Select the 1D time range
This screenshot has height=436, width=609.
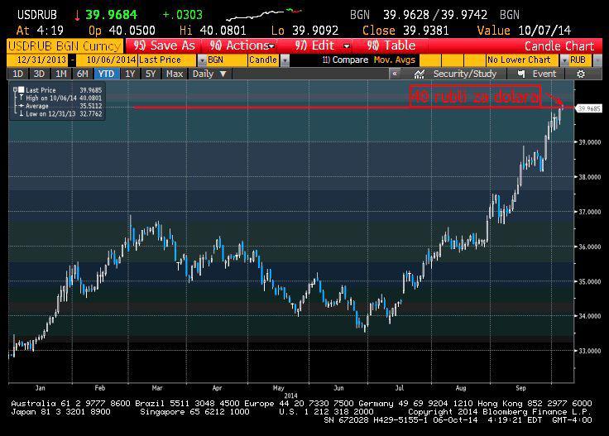[x=17, y=74]
